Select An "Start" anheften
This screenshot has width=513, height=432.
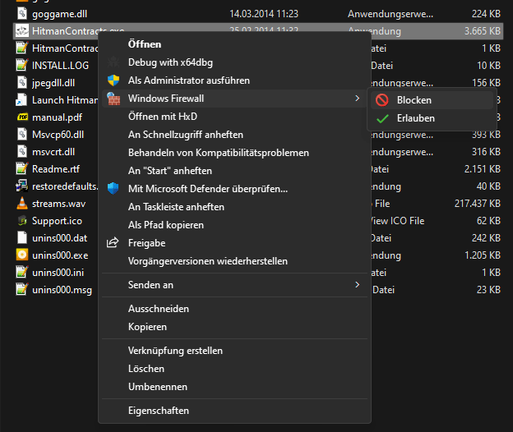click(234, 171)
